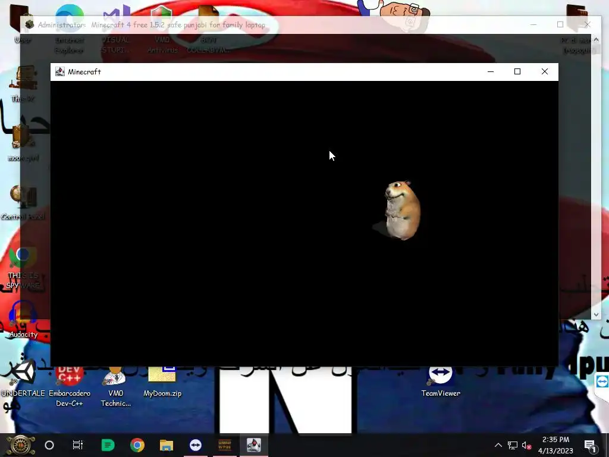Close the Minecraft window
609x457 pixels.
click(x=545, y=71)
